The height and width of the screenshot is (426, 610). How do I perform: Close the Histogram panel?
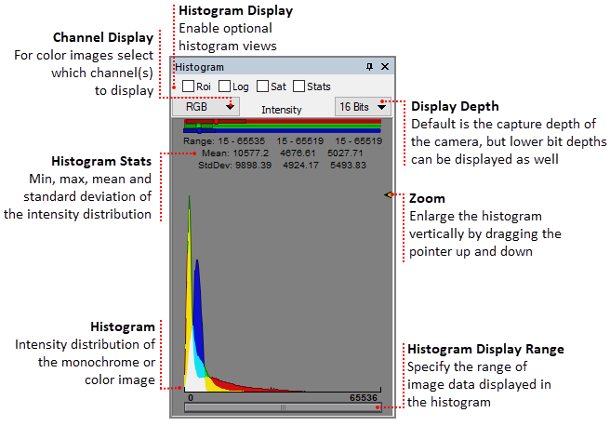385,67
